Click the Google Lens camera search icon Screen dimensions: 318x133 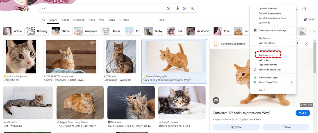tap(185, 8)
